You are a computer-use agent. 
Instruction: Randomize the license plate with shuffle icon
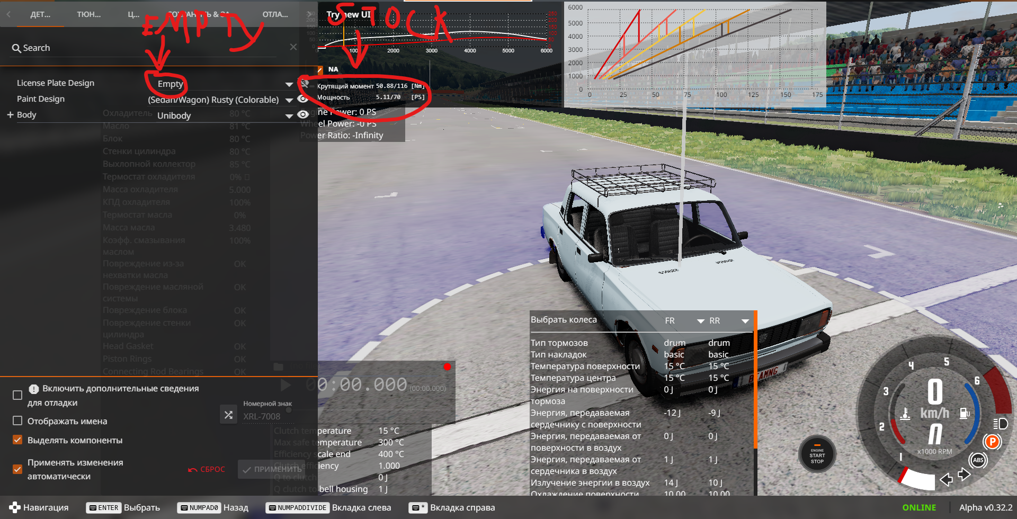(x=228, y=415)
